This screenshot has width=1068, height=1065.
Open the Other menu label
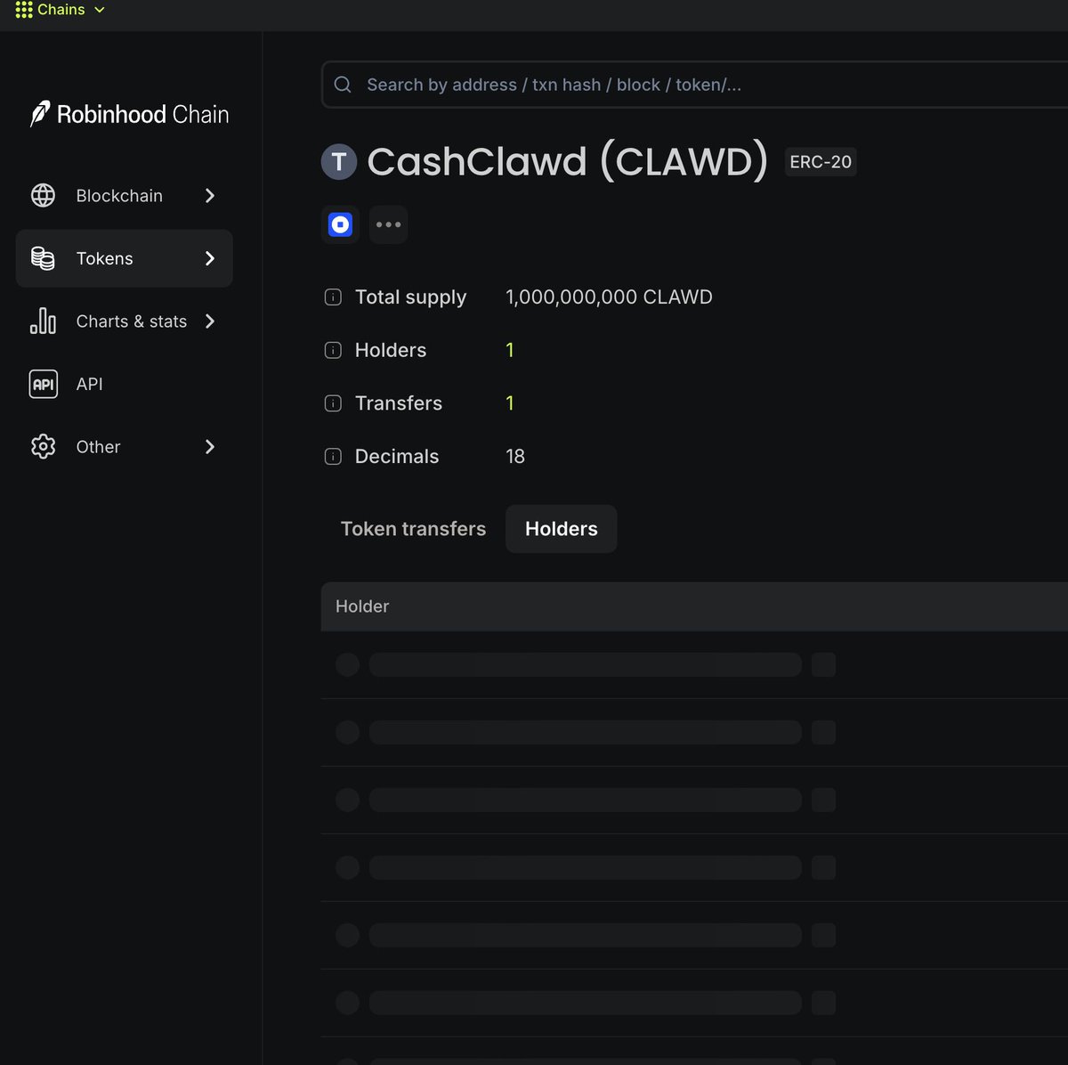pyautogui.click(x=98, y=446)
